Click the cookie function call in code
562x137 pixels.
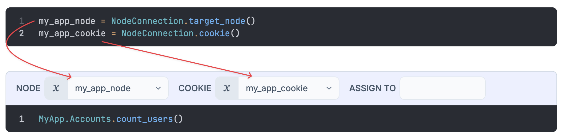click(214, 33)
